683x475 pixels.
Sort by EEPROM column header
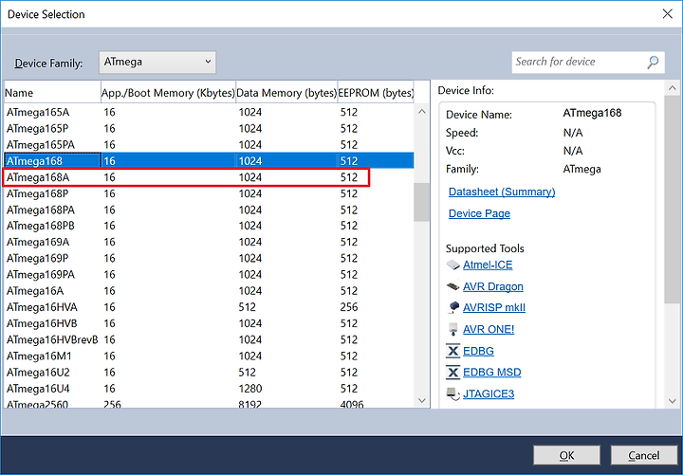(x=376, y=93)
